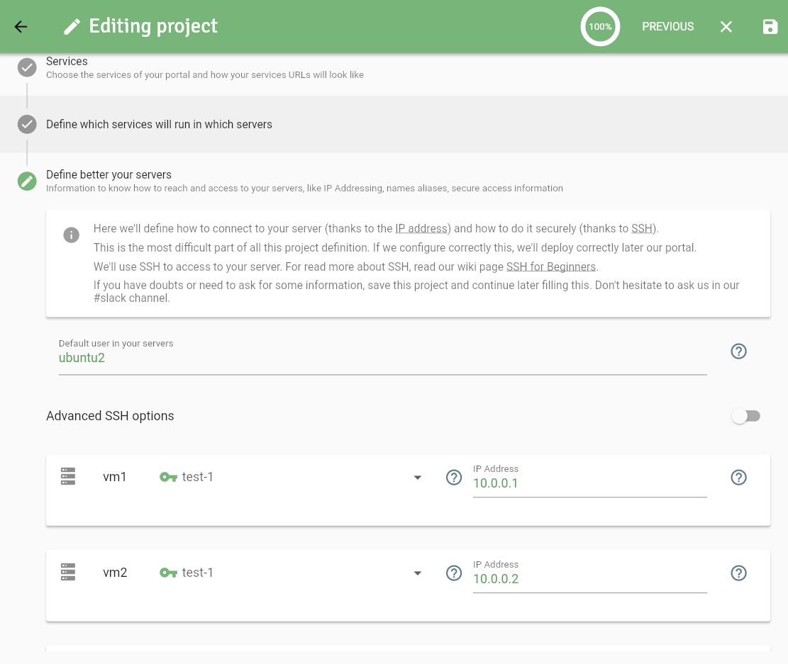
Task: Click help icon beside vm2 IP address
Action: [738, 573]
